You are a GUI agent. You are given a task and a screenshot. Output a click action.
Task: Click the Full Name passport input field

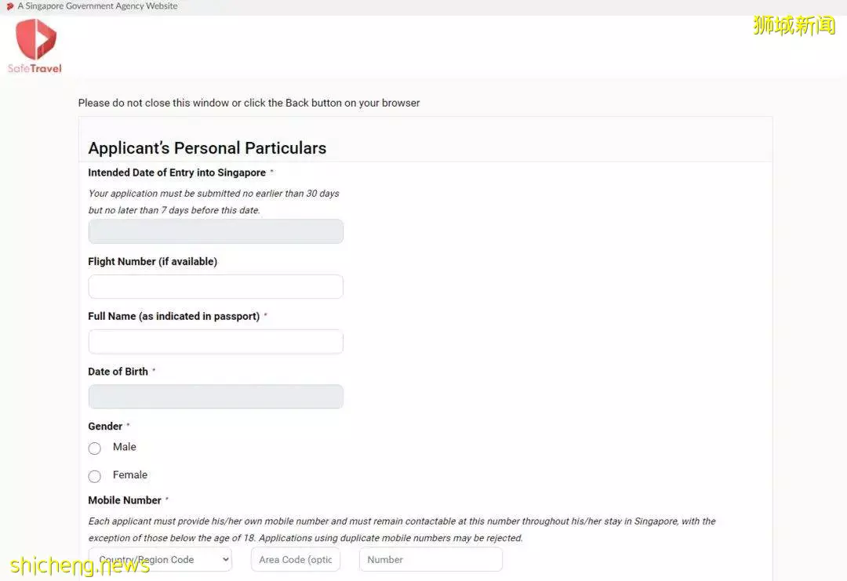pyautogui.click(x=216, y=342)
